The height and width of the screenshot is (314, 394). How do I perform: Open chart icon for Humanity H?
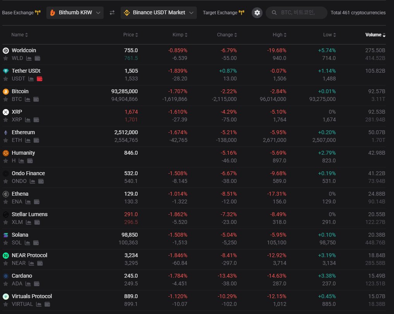22,161
